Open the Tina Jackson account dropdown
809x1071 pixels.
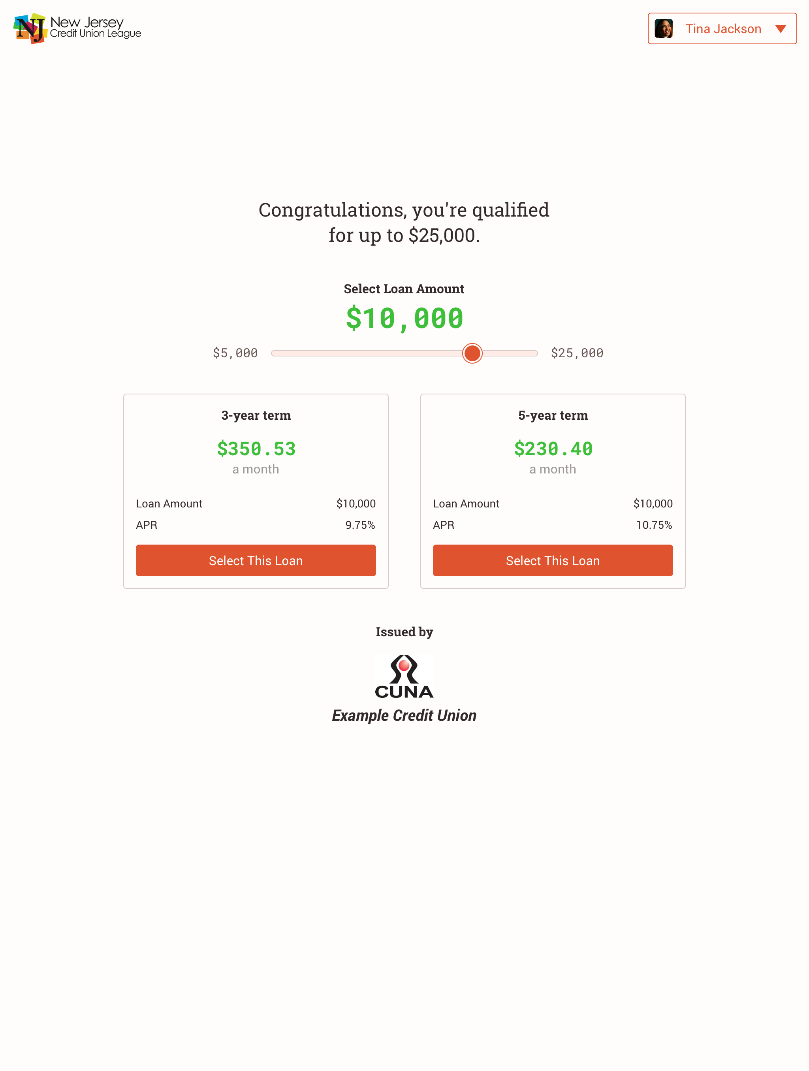[x=722, y=28]
